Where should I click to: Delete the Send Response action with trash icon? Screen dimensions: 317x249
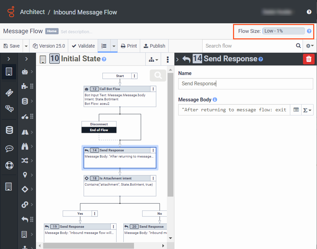click(308, 59)
